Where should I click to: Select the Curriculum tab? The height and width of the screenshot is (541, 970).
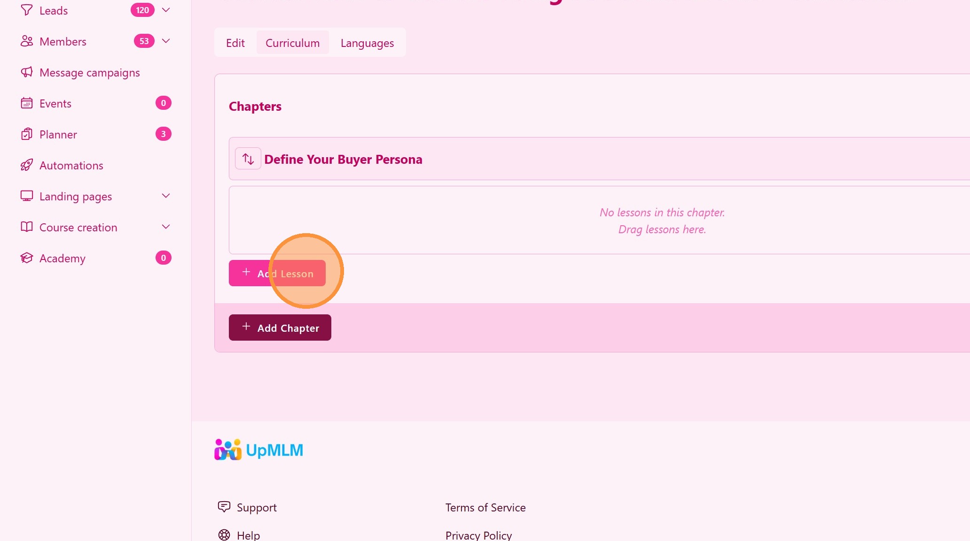[x=293, y=43]
